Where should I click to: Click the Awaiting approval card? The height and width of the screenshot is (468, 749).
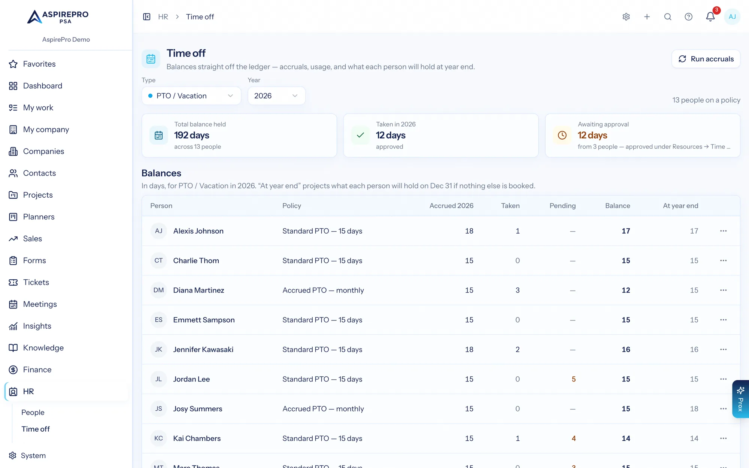[x=643, y=136]
